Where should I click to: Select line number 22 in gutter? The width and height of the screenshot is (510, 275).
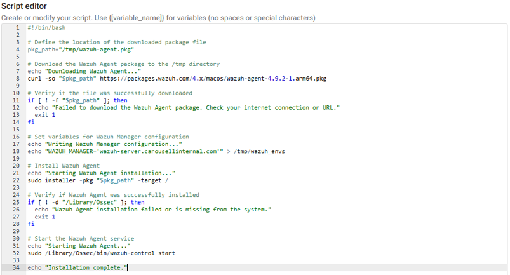[17, 180]
